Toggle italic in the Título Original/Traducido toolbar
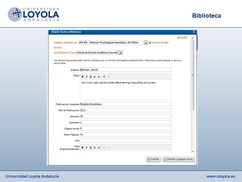Screen dimensions: 242x182 86,147
